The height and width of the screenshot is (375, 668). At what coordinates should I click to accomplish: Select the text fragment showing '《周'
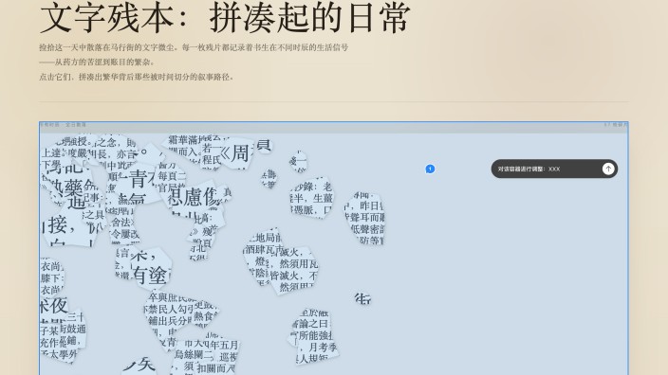pos(236,152)
